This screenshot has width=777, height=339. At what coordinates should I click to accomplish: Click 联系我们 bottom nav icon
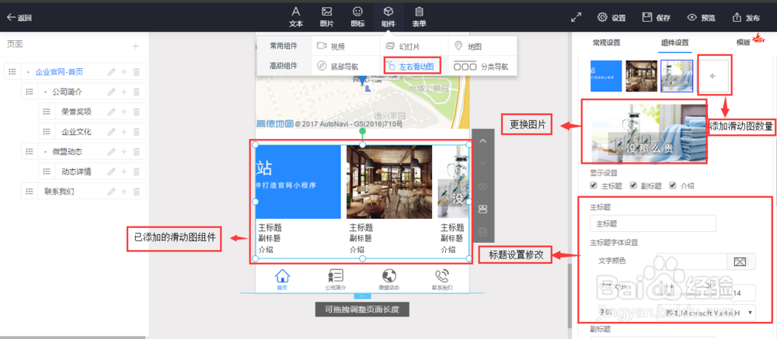442,279
